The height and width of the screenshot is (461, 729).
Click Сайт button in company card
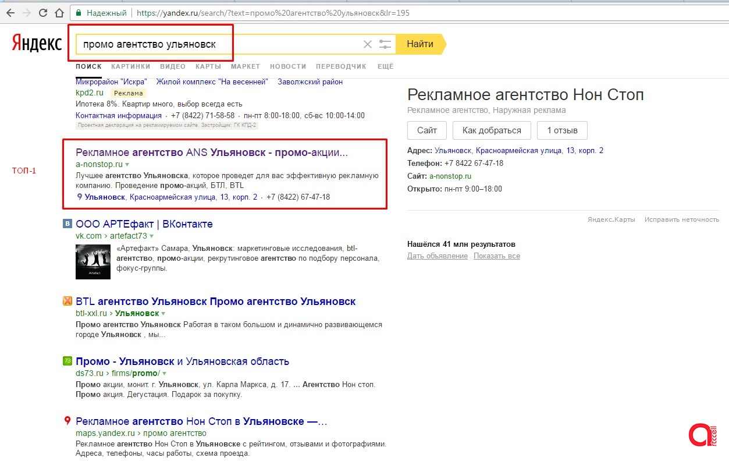(426, 130)
